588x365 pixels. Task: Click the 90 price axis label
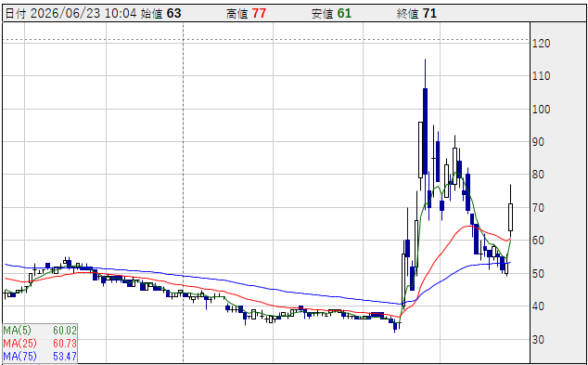click(x=539, y=142)
